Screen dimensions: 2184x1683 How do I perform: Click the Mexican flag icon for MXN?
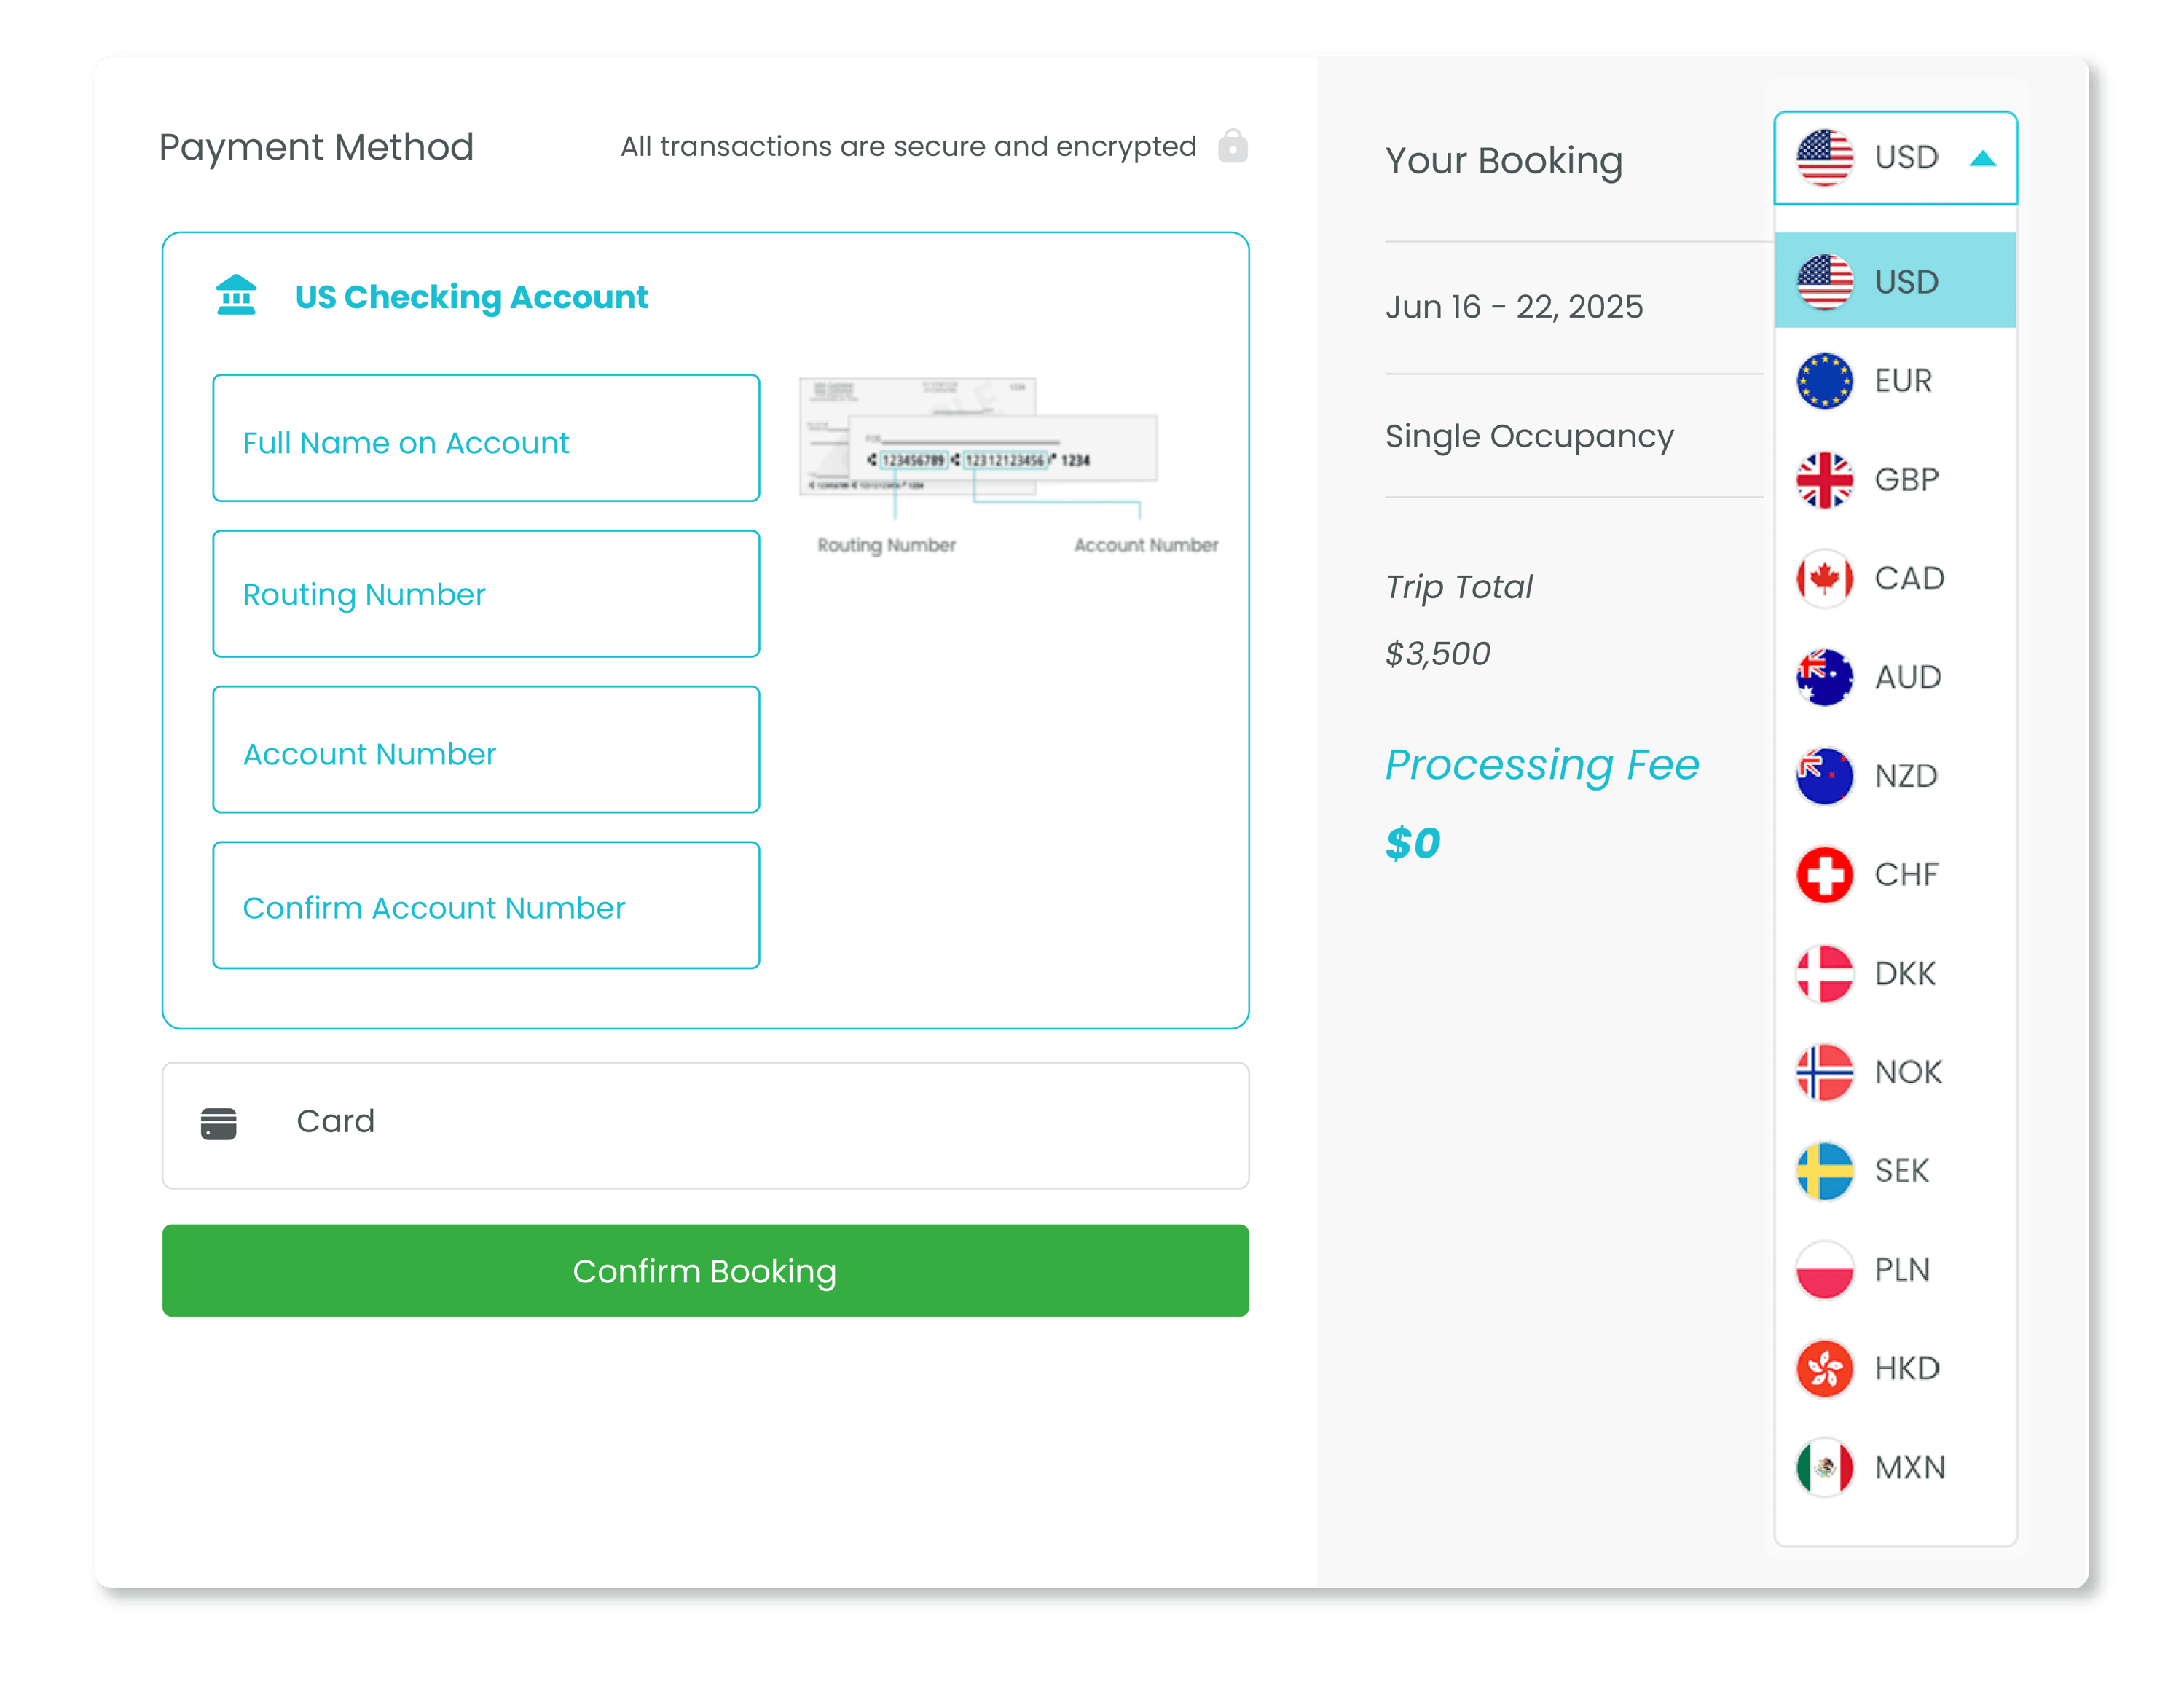click(x=1824, y=1466)
